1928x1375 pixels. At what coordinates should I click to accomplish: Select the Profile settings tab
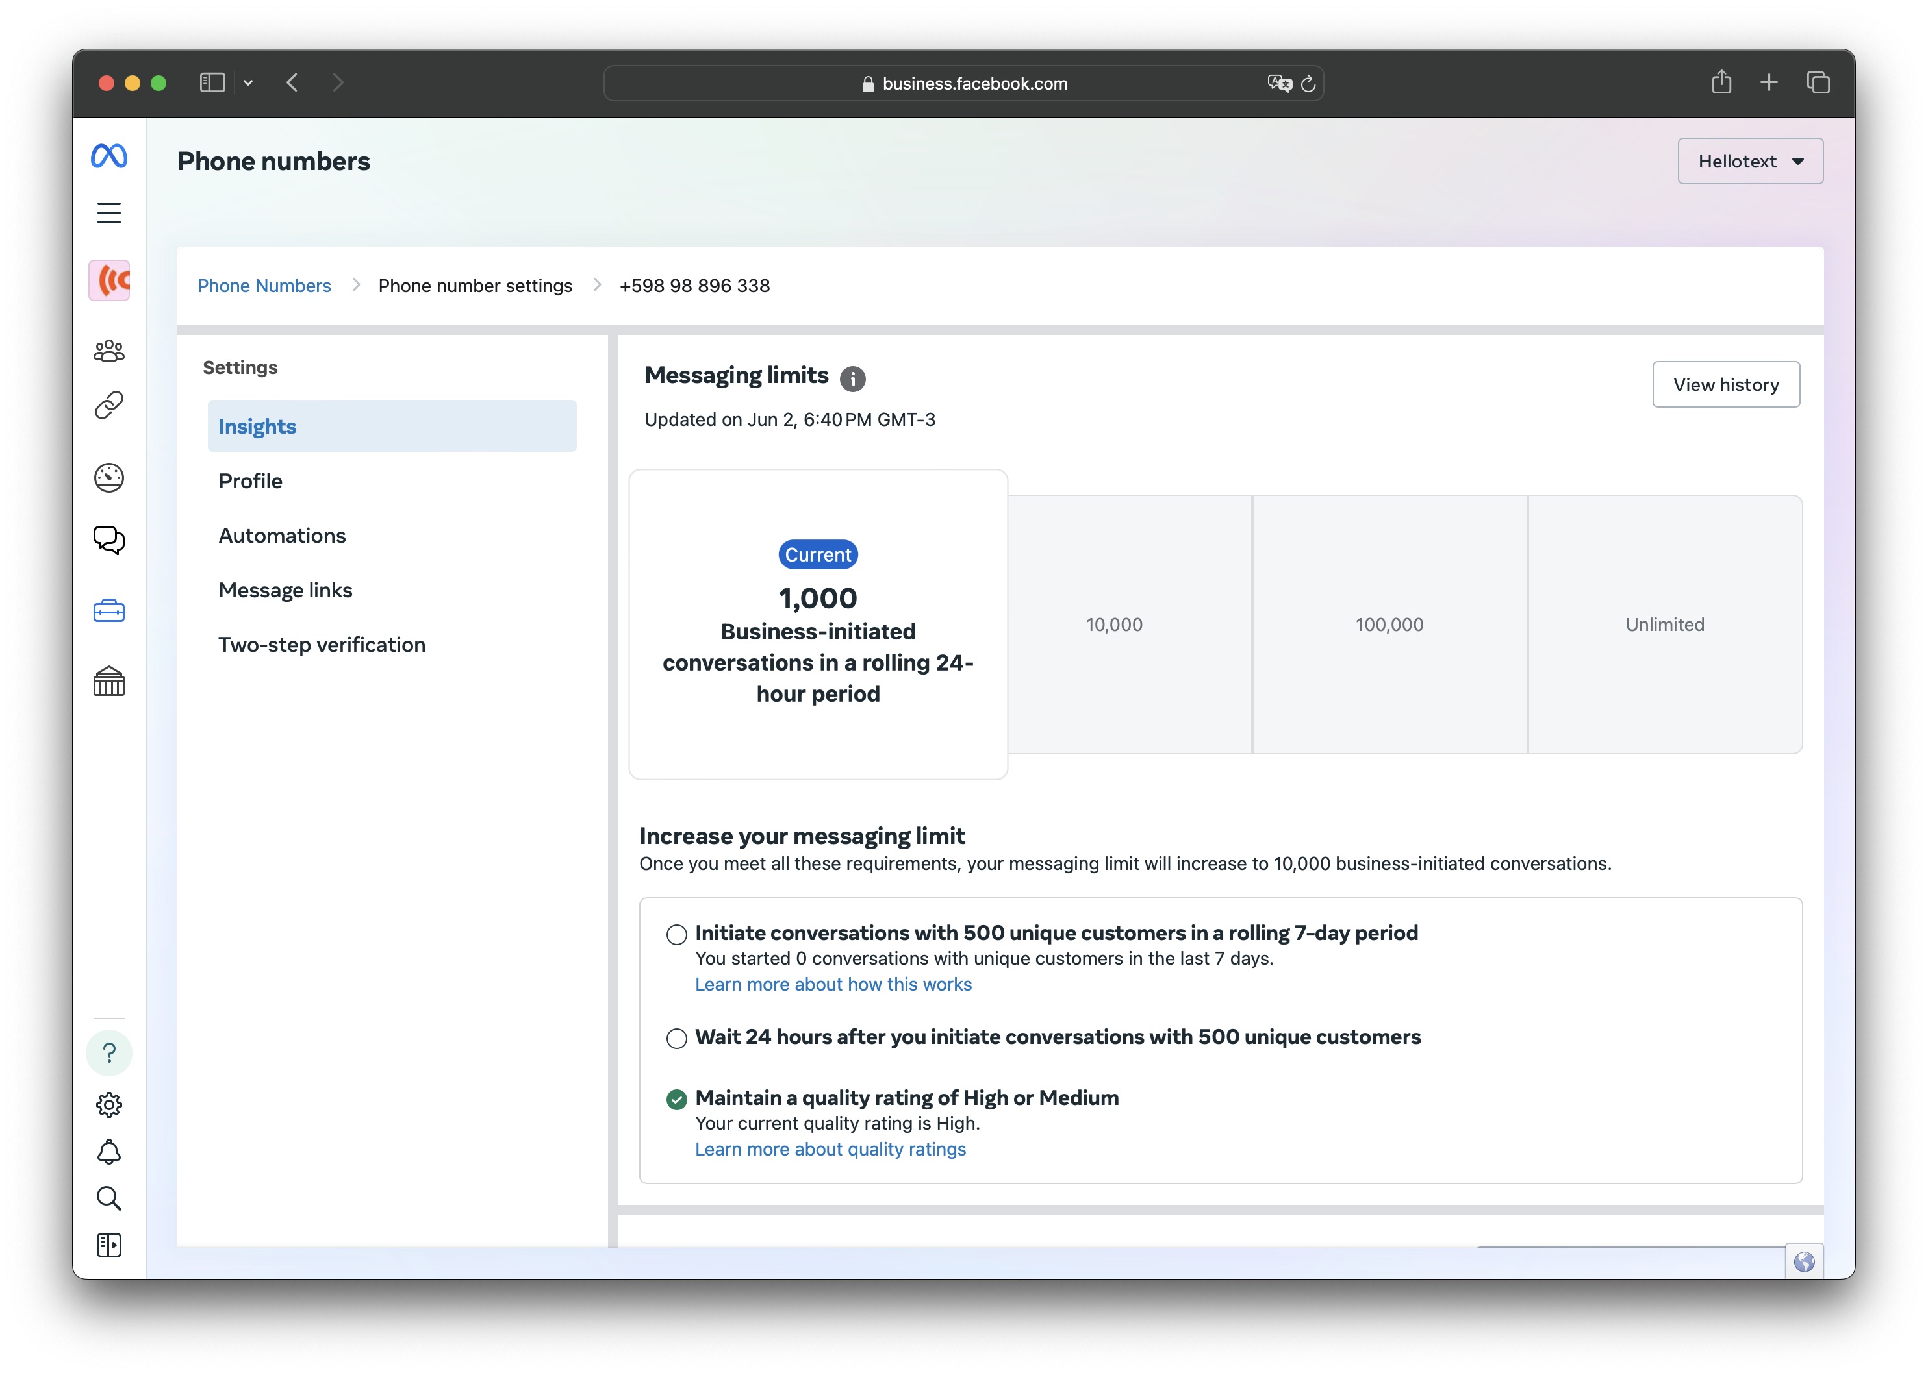391,481
